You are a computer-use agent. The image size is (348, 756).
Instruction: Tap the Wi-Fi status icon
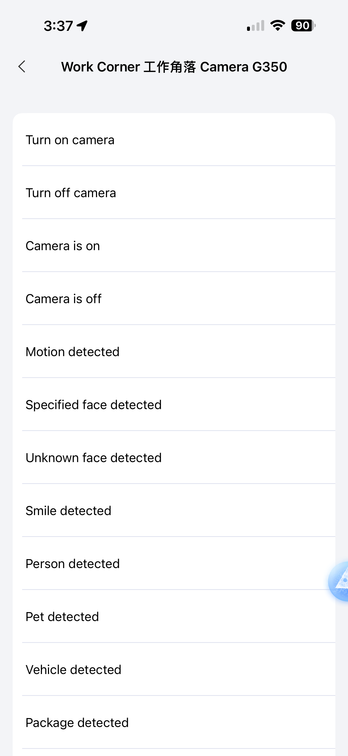pos(278,26)
